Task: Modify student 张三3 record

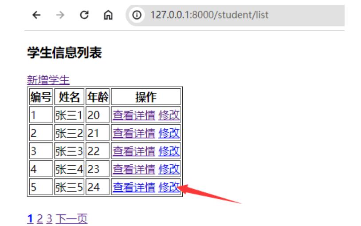Action: coord(169,151)
